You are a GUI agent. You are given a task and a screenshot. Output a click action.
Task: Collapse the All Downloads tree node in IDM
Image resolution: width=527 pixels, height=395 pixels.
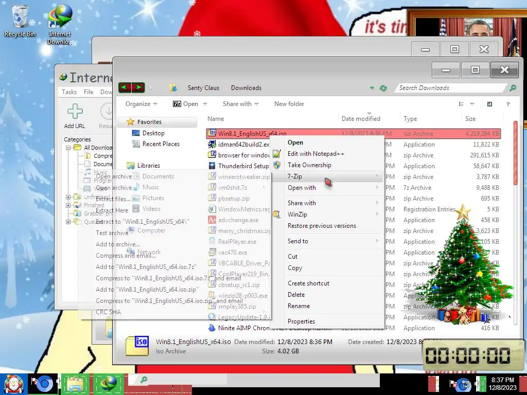pyautogui.click(x=68, y=148)
